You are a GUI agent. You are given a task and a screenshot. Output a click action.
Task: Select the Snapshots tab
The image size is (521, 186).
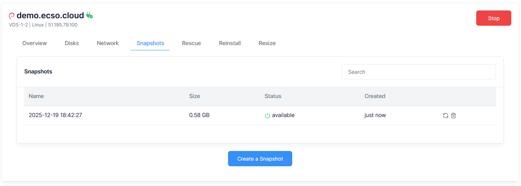click(x=150, y=43)
